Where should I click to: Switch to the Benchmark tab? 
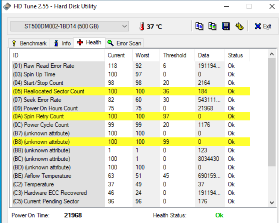pos(29,43)
